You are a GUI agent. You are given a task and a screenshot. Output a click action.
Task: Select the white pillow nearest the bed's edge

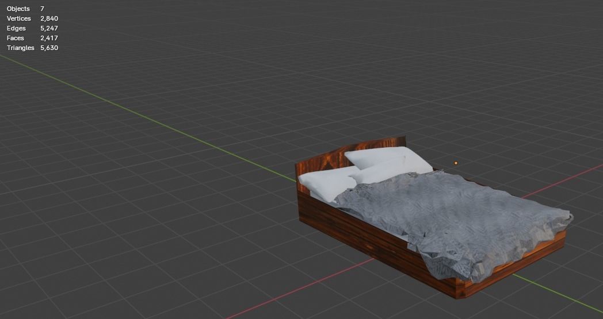[326, 184]
